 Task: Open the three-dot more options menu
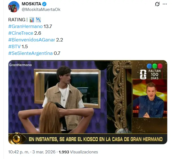(x=165, y=4)
